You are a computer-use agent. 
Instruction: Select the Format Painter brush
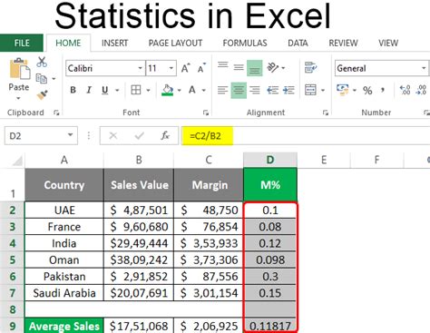coord(42,95)
